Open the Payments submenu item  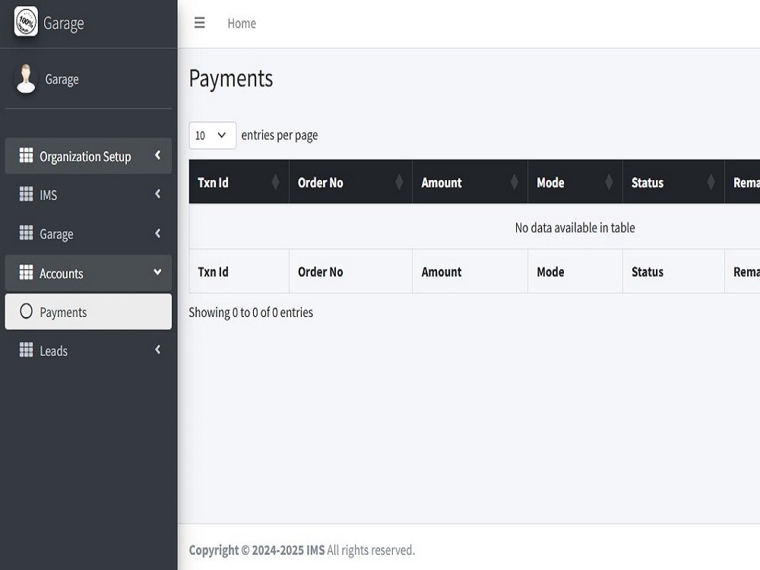click(88, 312)
